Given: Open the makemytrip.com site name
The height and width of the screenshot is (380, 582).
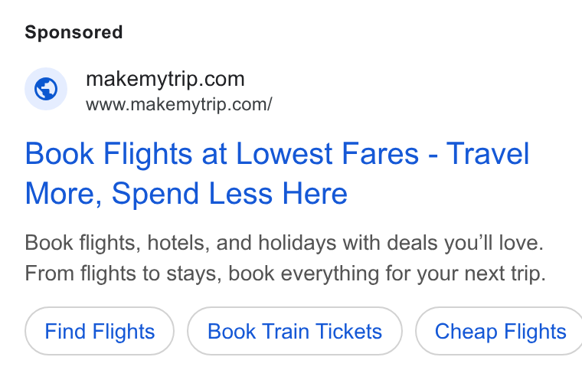Looking at the screenshot, I should 165,79.
